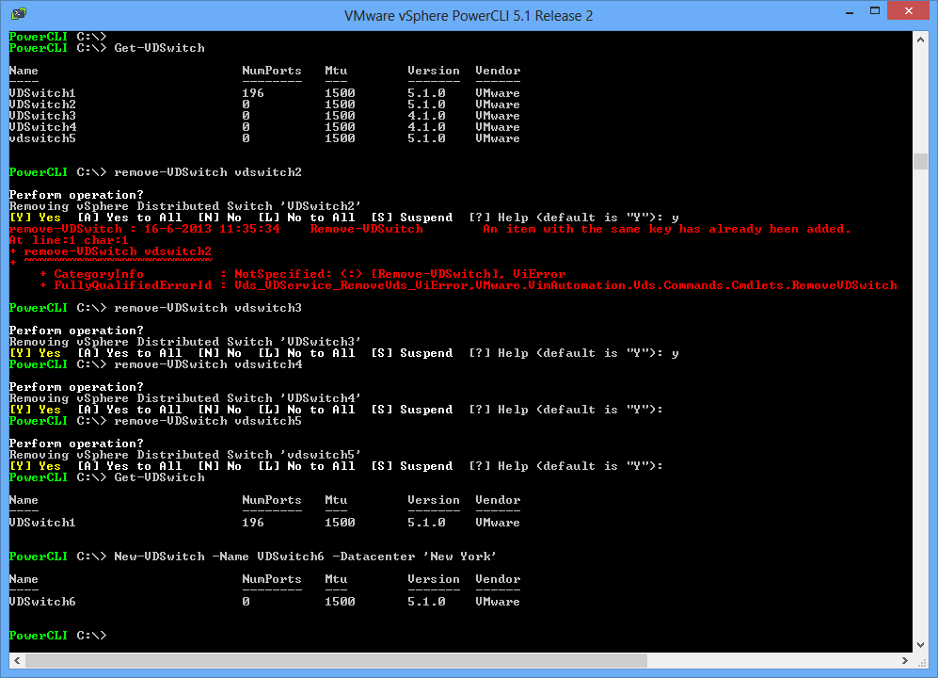
Task: Click the horizontal scrollbar right arrow
Action: click(x=904, y=661)
